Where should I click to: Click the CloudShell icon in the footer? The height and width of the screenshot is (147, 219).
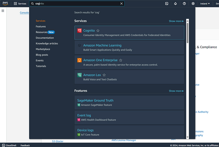point(4,145)
